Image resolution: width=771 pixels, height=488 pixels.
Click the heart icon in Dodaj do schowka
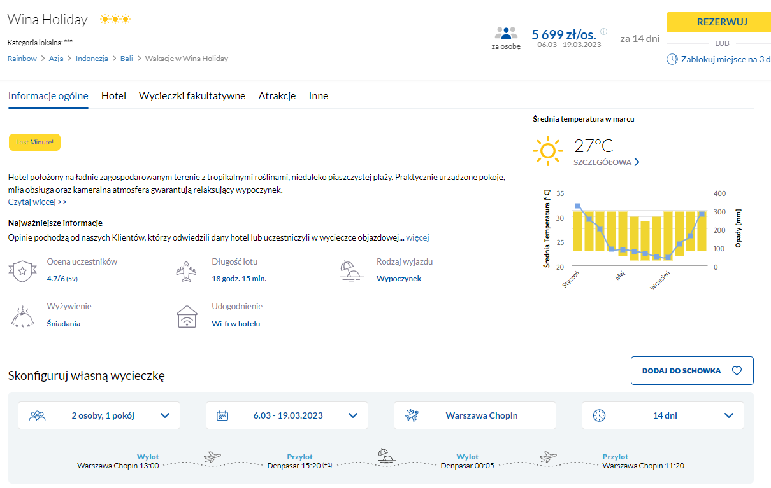click(x=737, y=371)
